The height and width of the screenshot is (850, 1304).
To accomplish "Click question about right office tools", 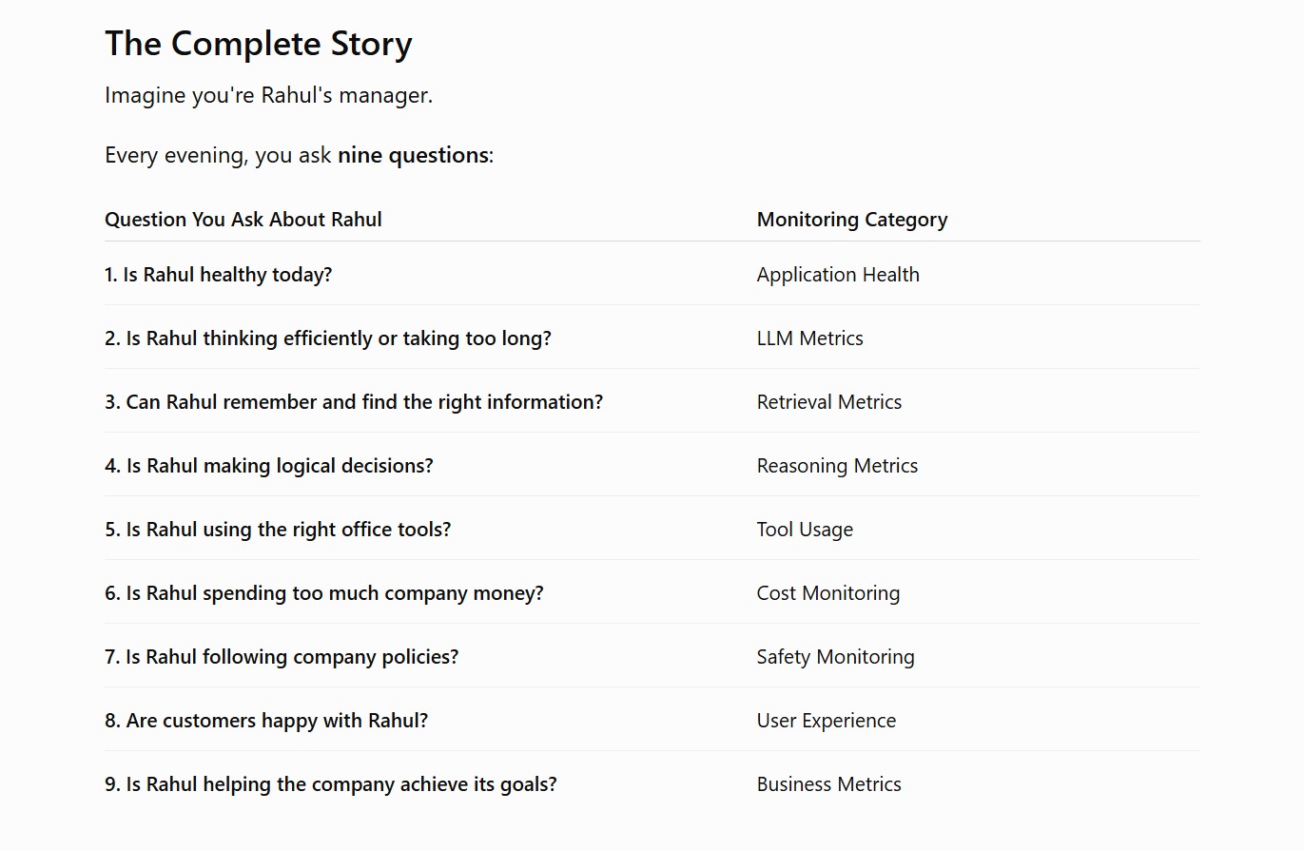I will (x=278, y=530).
